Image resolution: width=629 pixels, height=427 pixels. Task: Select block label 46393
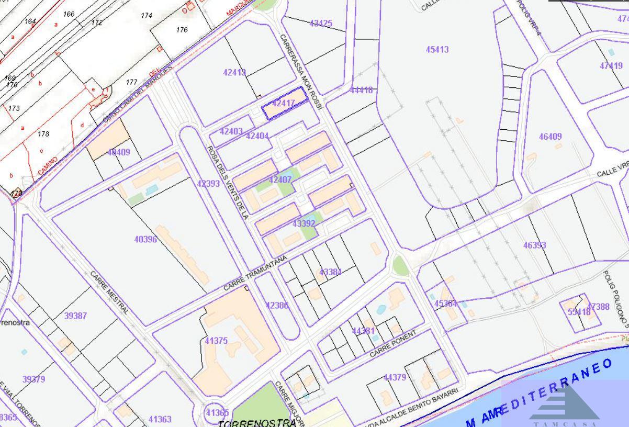535,245
